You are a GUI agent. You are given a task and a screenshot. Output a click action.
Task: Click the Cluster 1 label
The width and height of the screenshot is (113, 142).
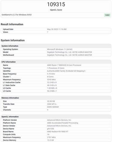click(x=7, y=77)
